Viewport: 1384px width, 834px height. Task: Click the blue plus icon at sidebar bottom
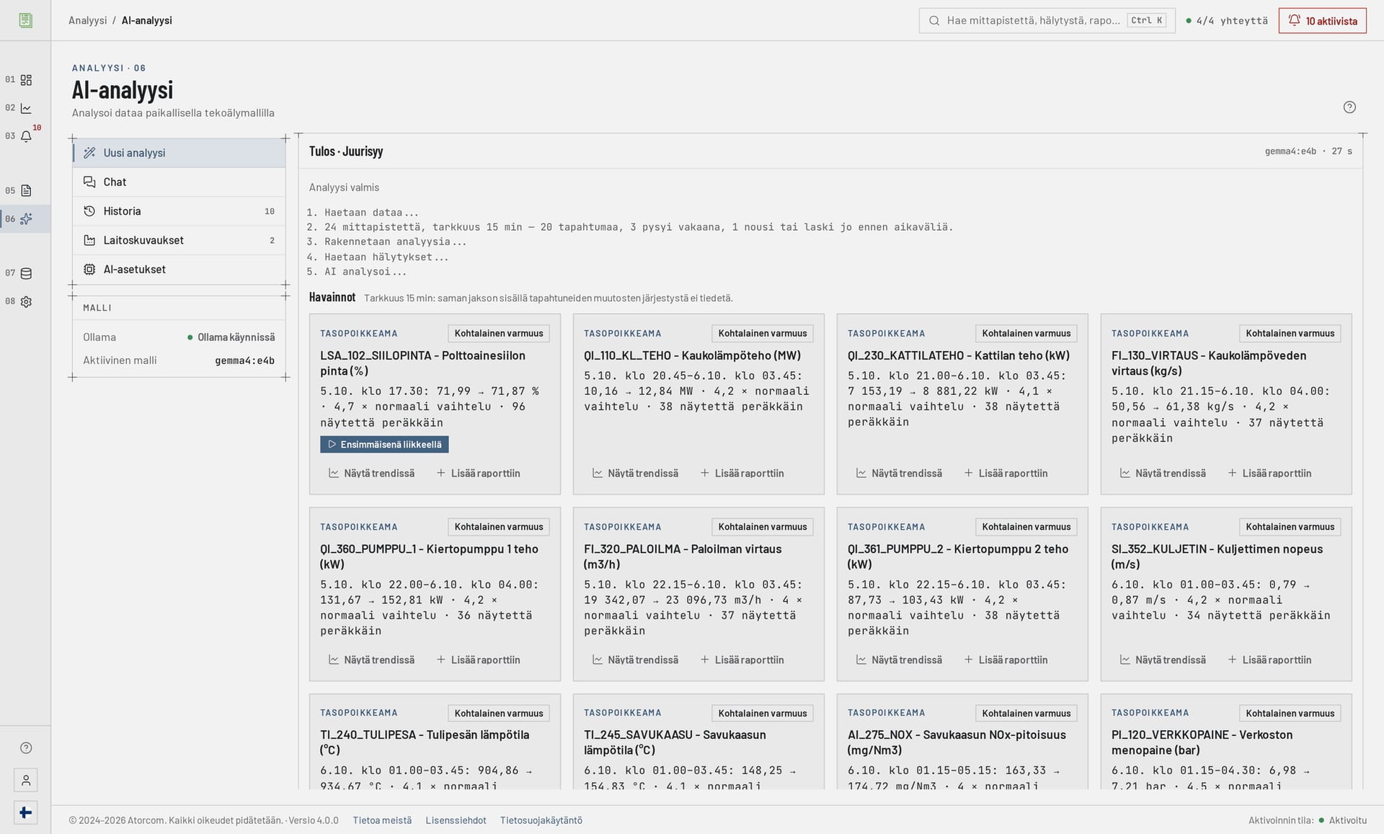click(26, 812)
